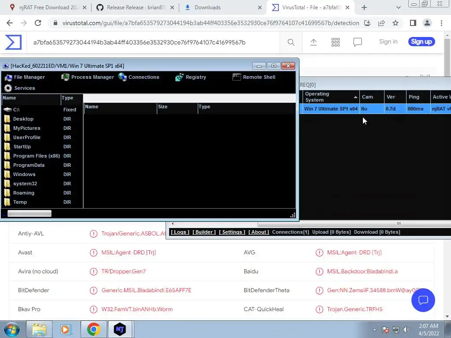Click the horizontal scrollbar in folder pane
The height and width of the screenshot is (338, 451).
(30, 213)
